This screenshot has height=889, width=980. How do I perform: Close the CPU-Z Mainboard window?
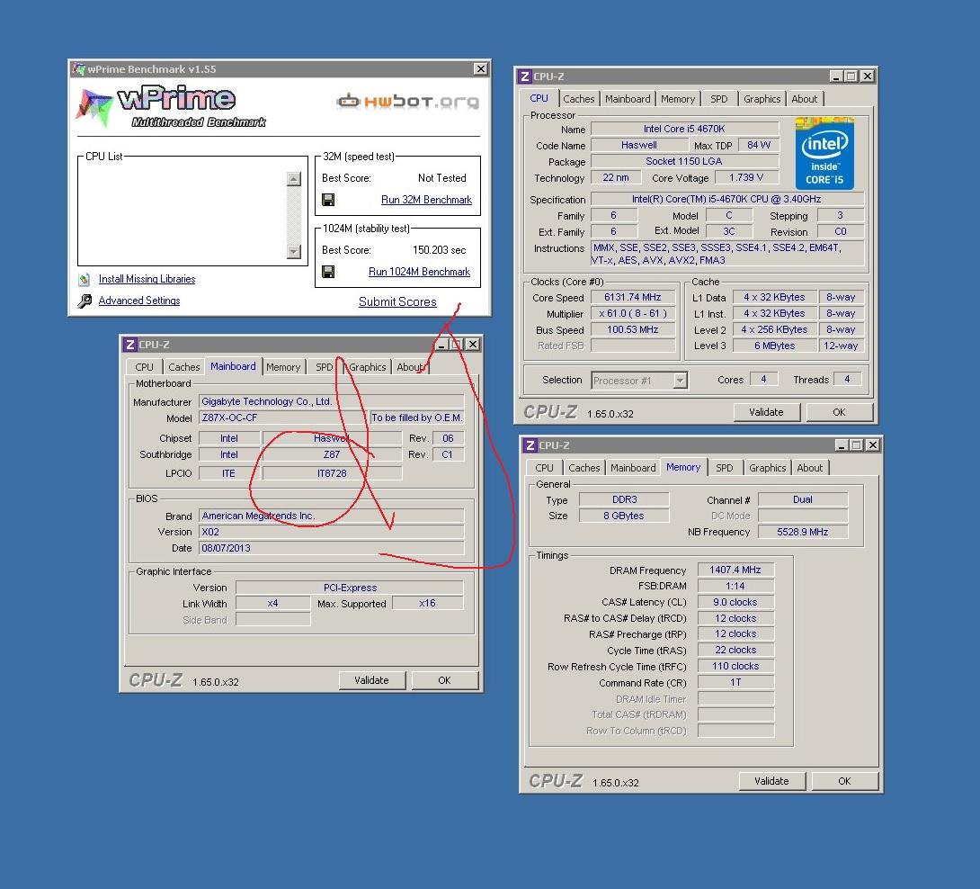473,345
